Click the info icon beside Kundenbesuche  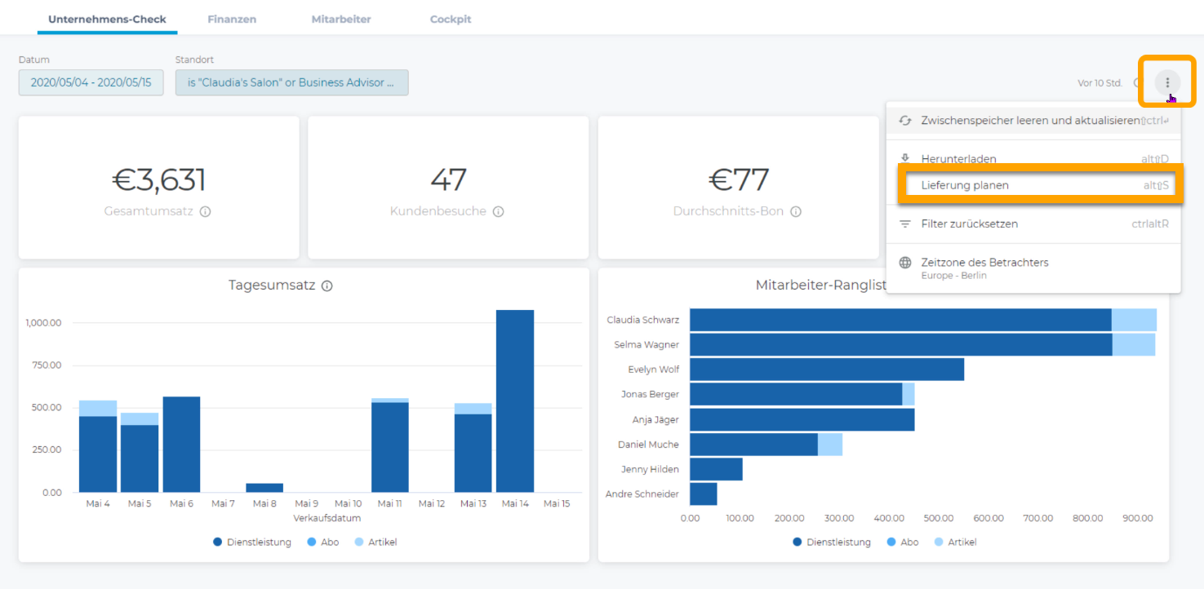pos(498,212)
